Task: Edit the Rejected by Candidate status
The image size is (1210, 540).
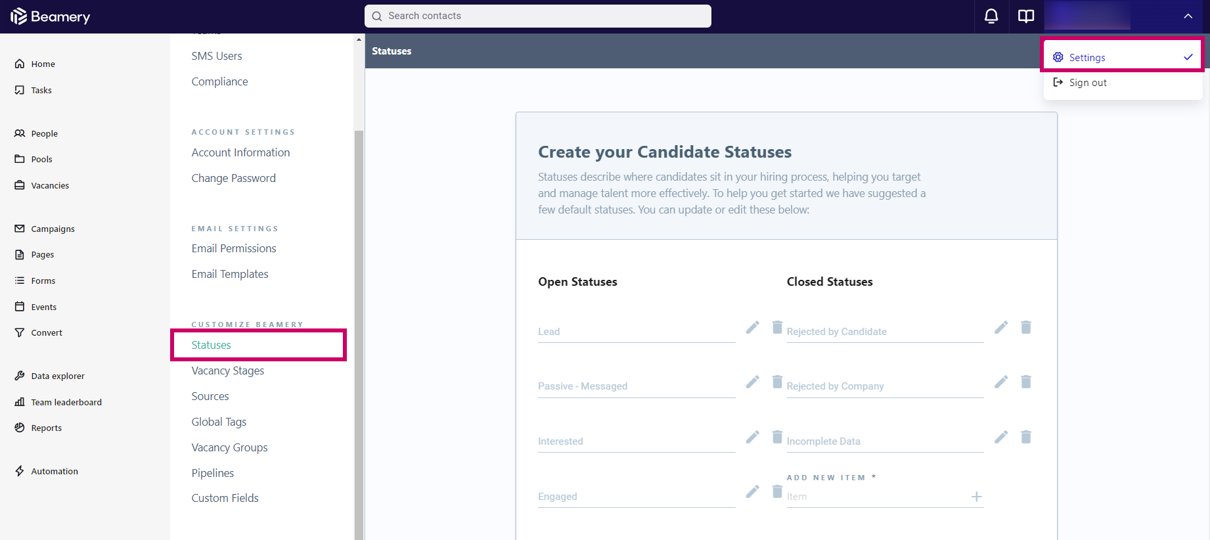Action: point(1001,327)
